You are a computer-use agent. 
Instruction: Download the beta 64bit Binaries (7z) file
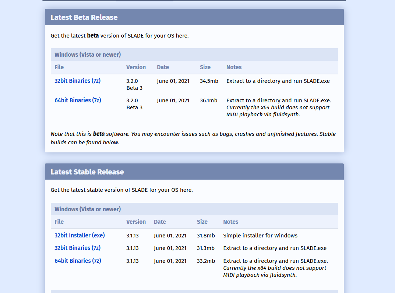pos(78,100)
